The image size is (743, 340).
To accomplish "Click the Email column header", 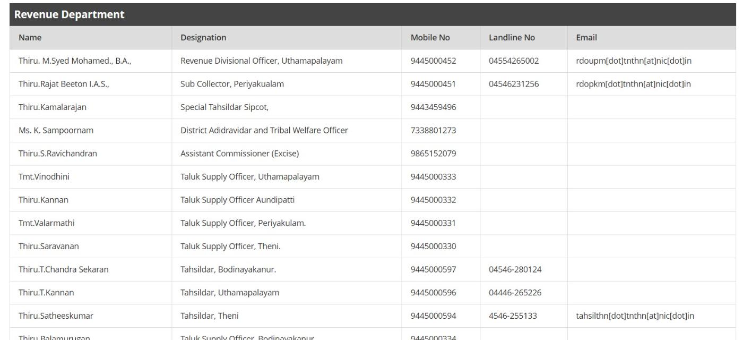I will (x=586, y=38).
